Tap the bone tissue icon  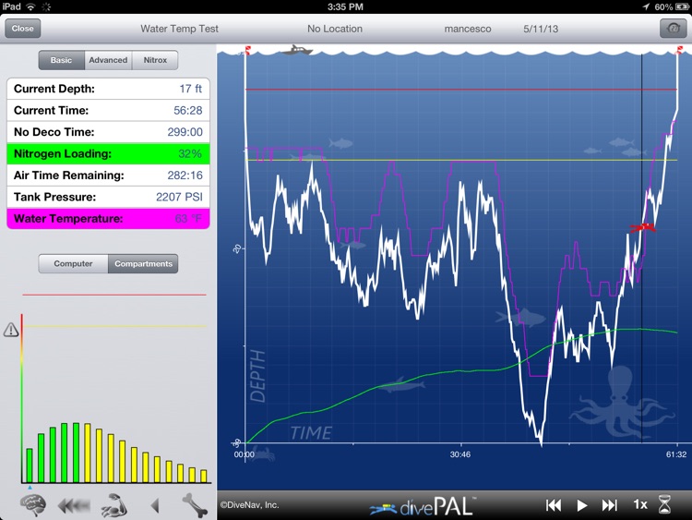coord(195,505)
